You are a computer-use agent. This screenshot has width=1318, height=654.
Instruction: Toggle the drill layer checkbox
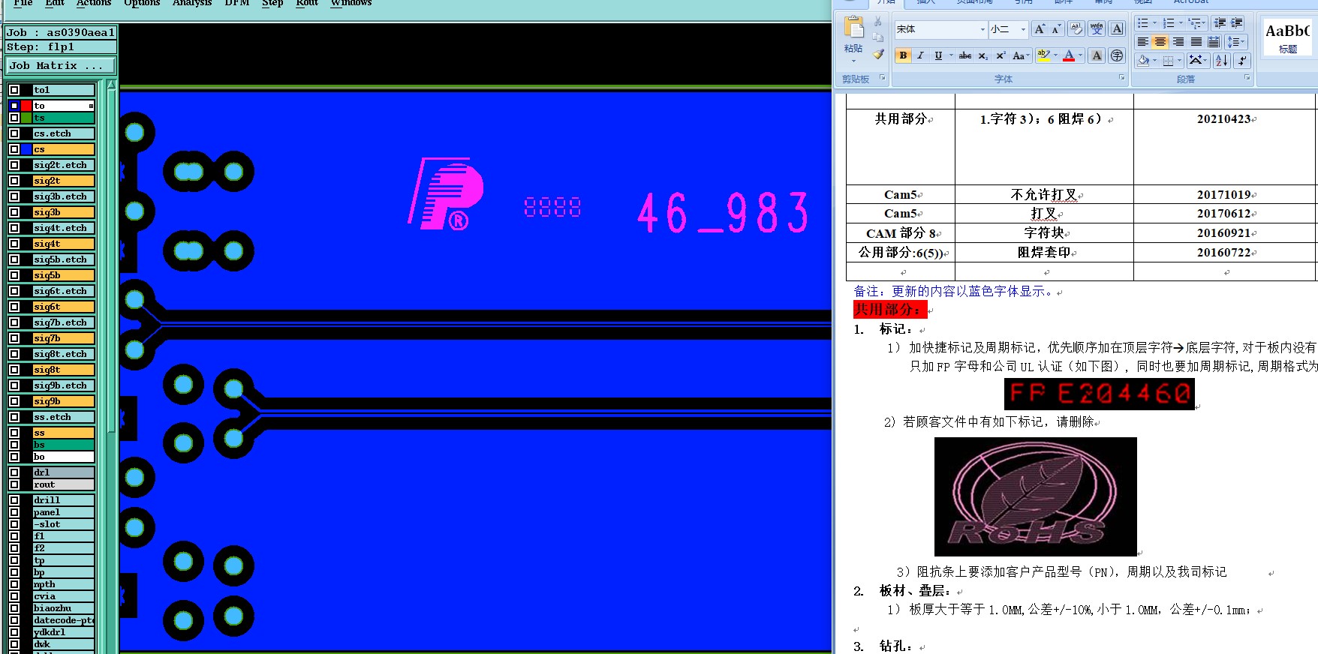14,500
